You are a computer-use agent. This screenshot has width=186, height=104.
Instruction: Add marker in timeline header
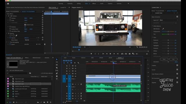[75, 63]
